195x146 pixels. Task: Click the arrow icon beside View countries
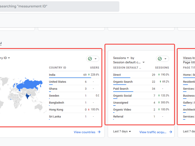tap(99, 132)
